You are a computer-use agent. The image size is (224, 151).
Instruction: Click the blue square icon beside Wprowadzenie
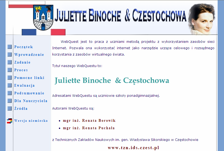pos(10,54)
